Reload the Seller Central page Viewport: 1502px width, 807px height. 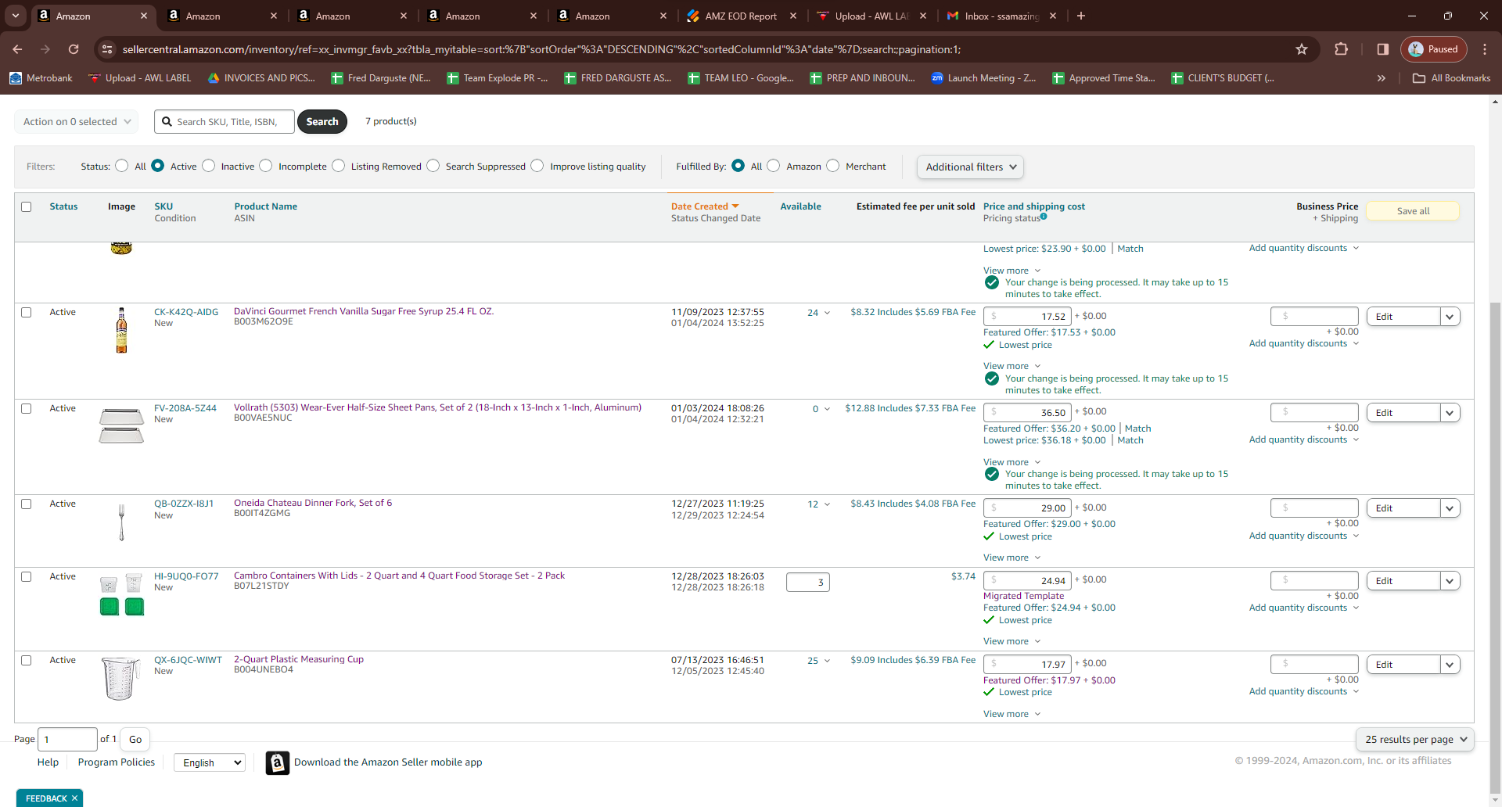(74, 49)
